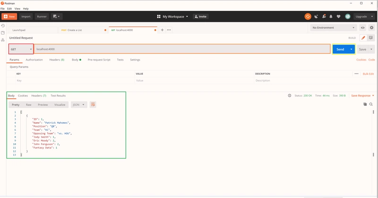
Task: Open the request Body tab
Action: [77, 60]
